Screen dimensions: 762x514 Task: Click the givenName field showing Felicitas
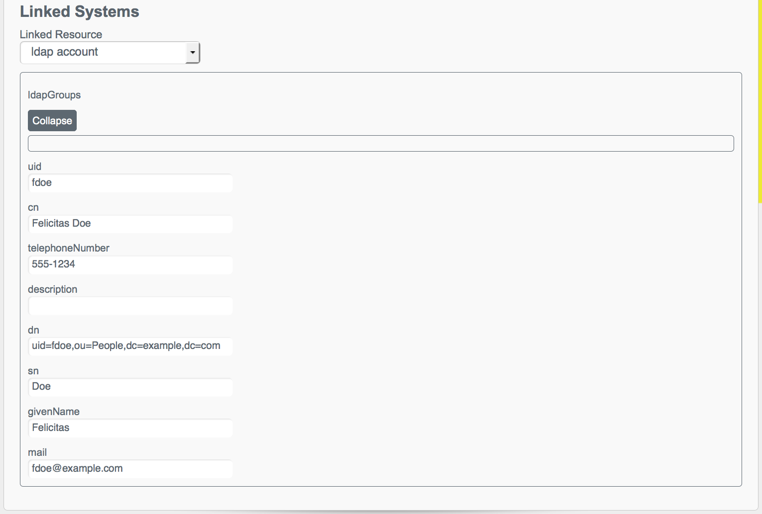pos(130,428)
